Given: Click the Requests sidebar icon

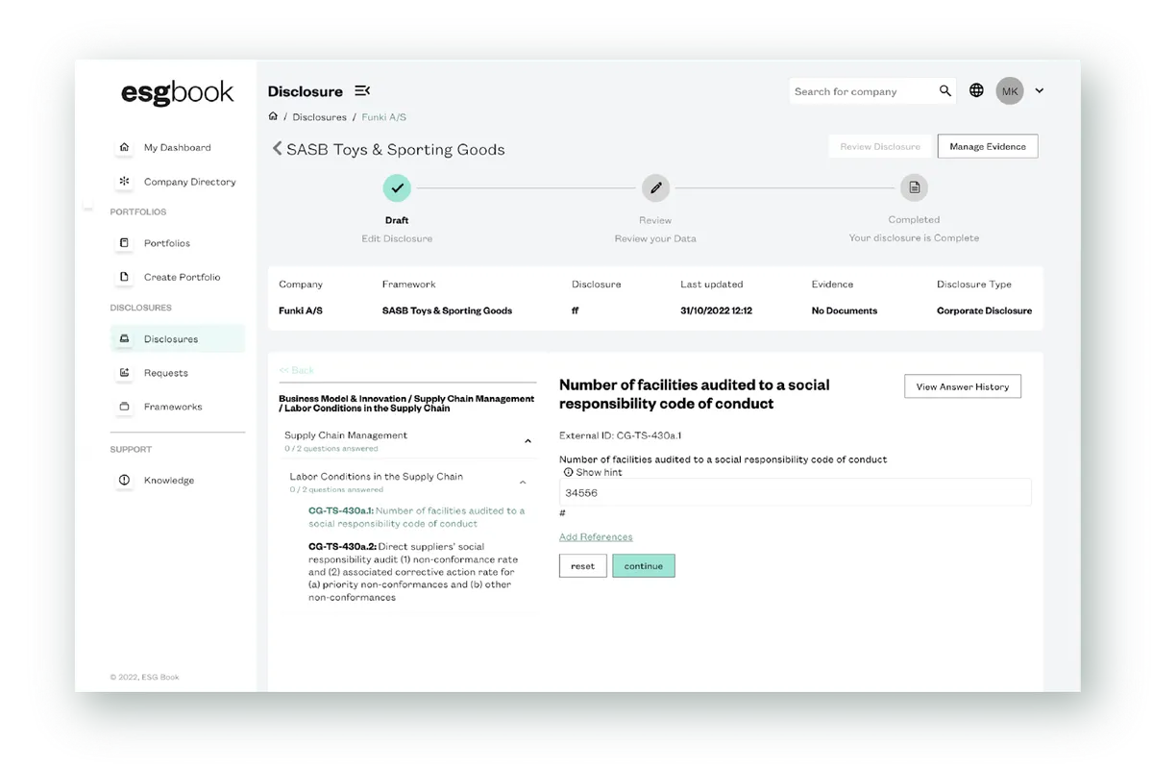Looking at the screenshot, I should tap(124, 372).
